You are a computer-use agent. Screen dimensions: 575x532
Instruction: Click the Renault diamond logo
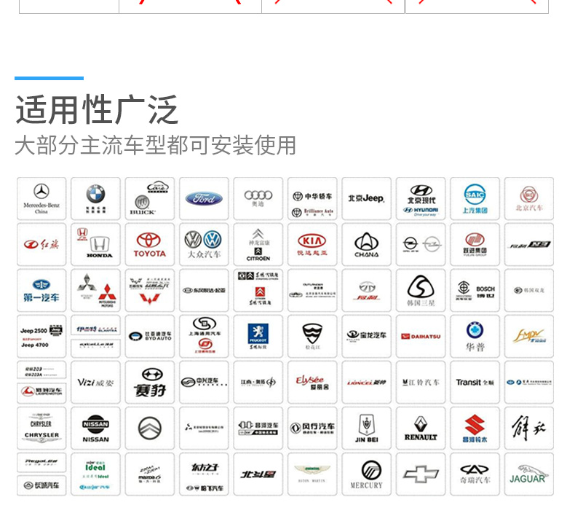tap(421, 428)
